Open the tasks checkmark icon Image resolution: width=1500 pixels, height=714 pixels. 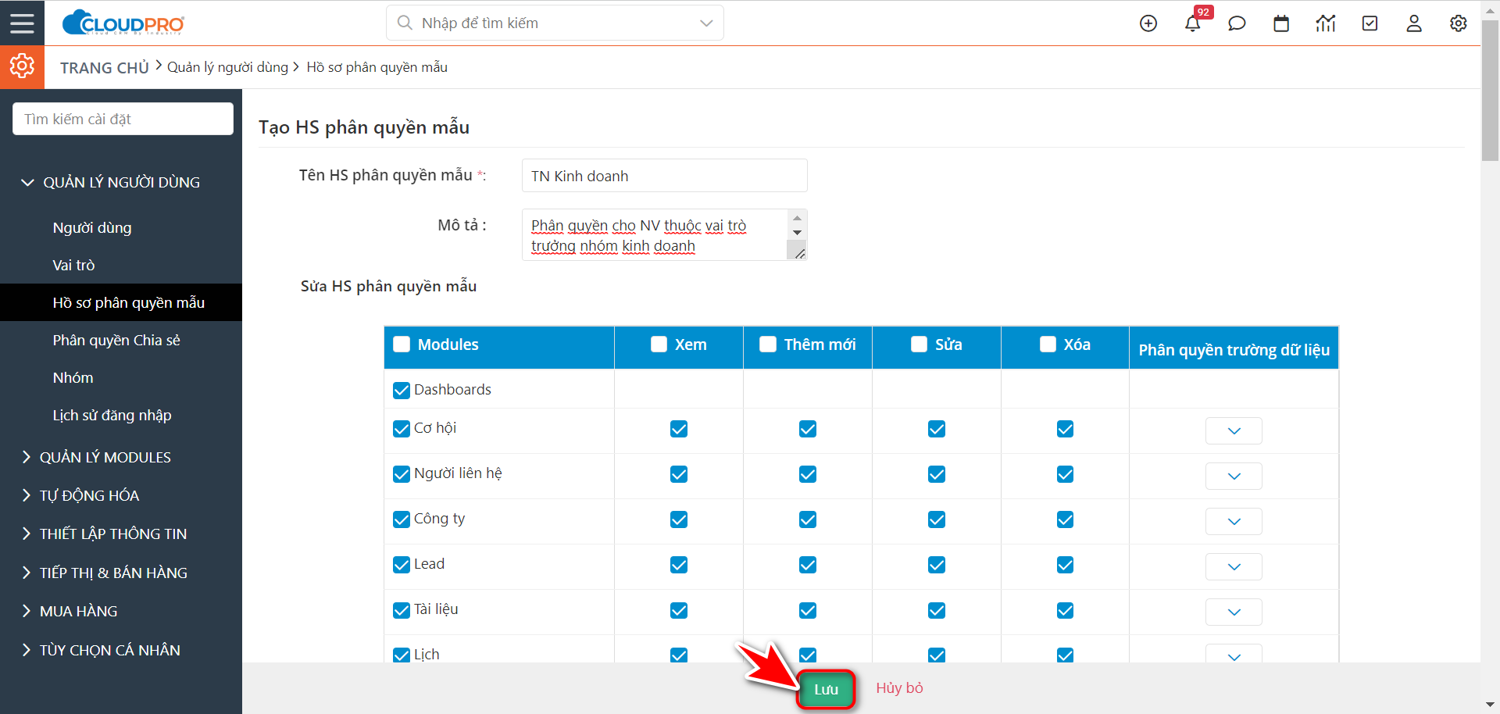[1370, 23]
